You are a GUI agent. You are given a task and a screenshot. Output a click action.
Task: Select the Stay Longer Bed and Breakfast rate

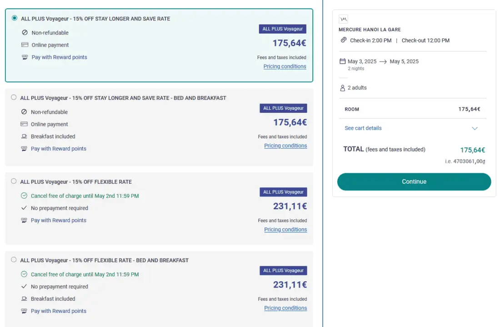(14, 98)
